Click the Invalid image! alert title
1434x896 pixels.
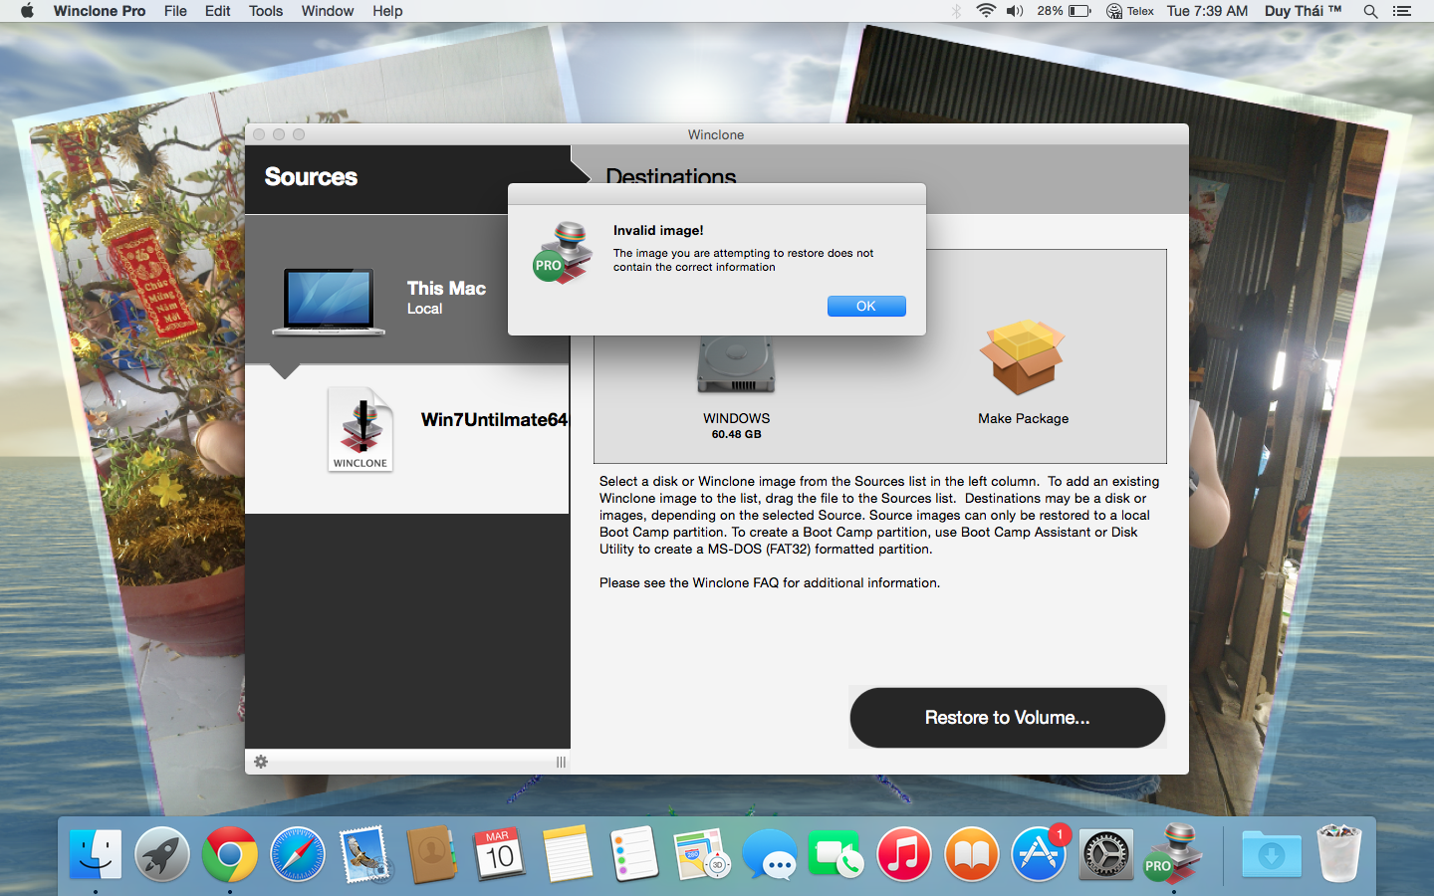[x=658, y=230]
